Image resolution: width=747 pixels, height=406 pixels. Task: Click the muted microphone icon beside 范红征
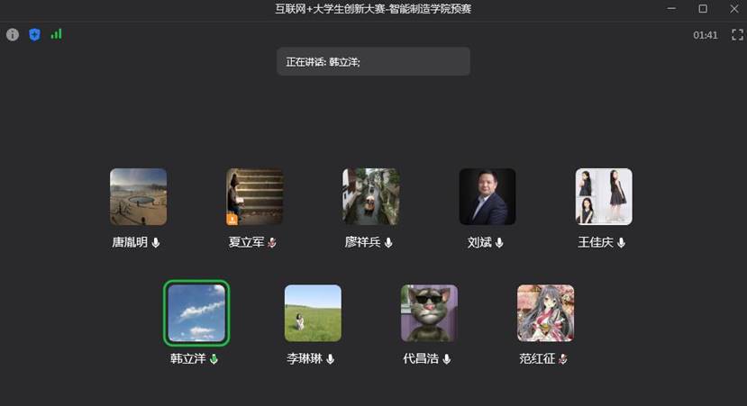click(562, 359)
